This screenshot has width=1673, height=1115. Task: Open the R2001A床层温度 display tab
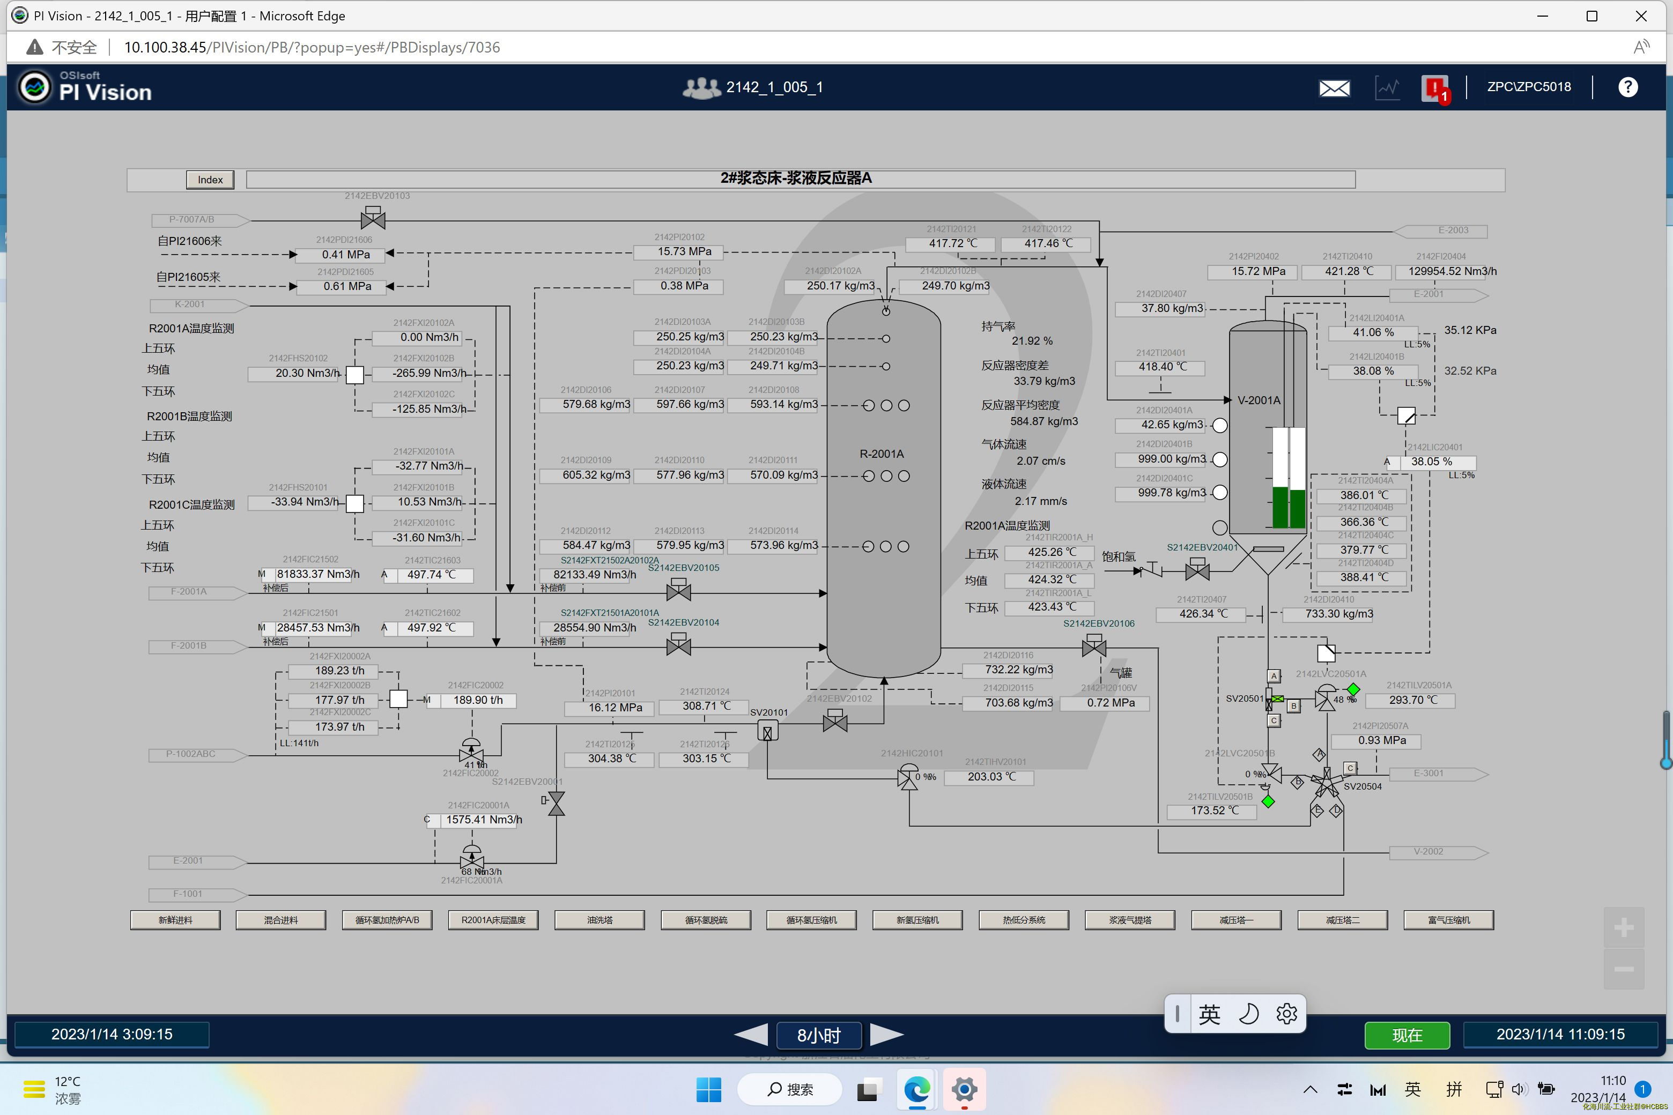point(493,920)
